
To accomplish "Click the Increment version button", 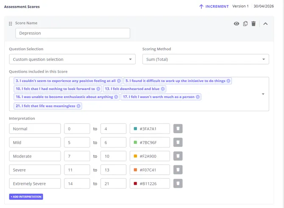I will 214,6.
